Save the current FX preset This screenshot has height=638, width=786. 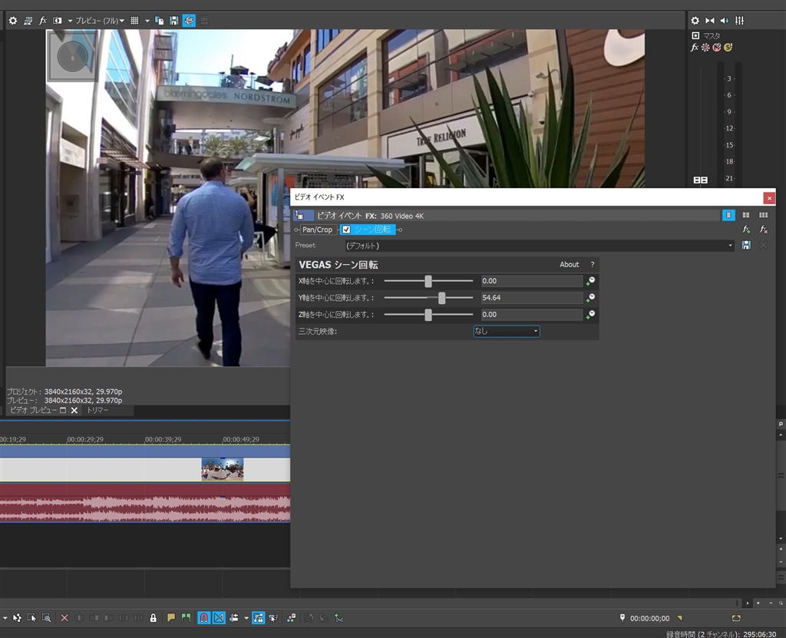click(746, 246)
